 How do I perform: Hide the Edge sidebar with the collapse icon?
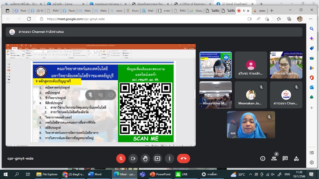pos(312,153)
